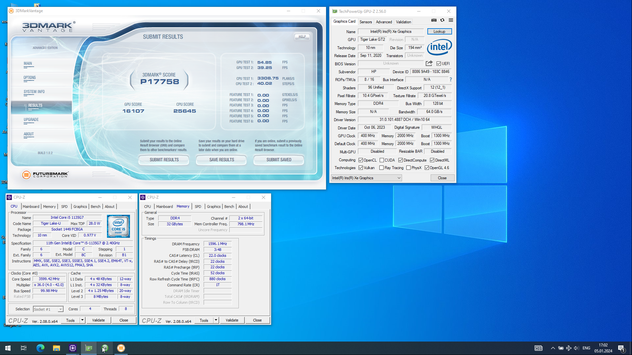632x355 pixels.
Task: Switch to CPU-Z from taskbar
Action: [x=73, y=348]
